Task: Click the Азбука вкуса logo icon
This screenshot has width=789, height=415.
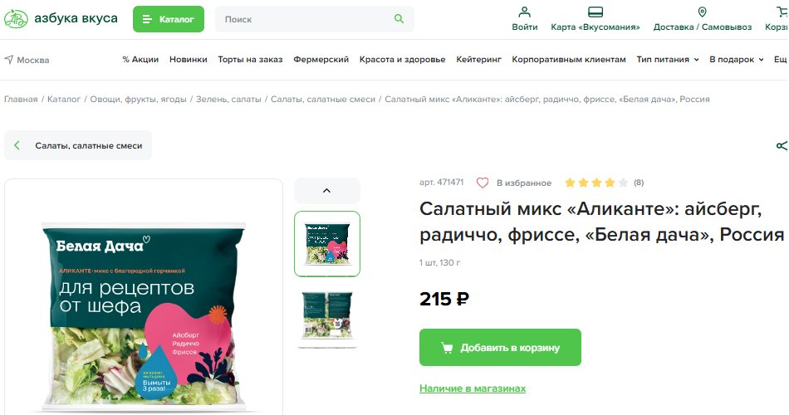Action: tap(16, 18)
